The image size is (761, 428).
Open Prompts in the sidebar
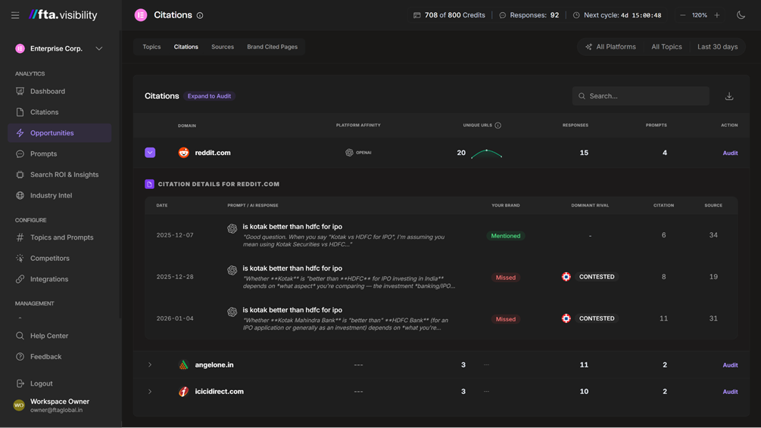[60, 154]
